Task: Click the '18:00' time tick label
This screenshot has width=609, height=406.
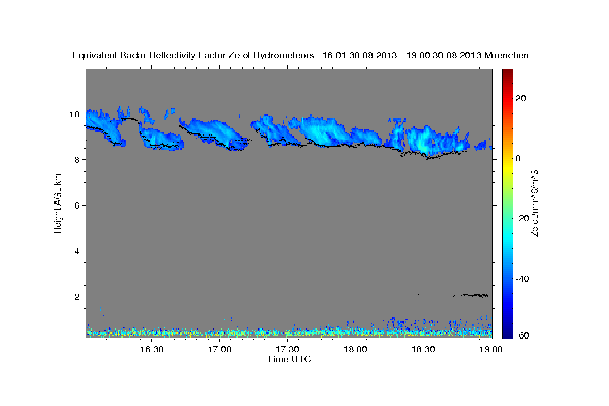Action: click(355, 349)
